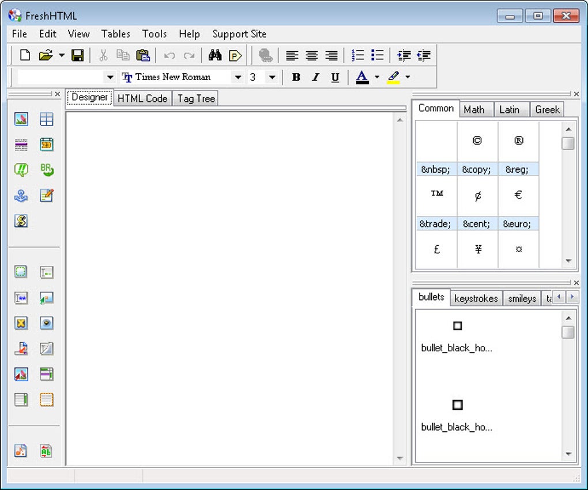Screen dimensions: 588x490
Task: Open the paragraph style dropdown
Action: pyautogui.click(x=110, y=78)
